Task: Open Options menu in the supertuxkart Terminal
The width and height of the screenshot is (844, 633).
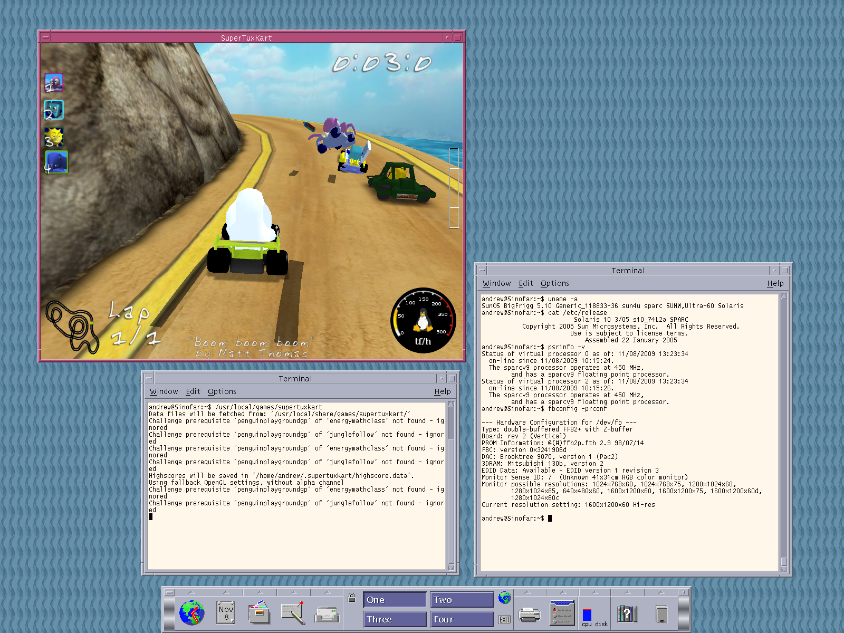Action: pyautogui.click(x=222, y=391)
